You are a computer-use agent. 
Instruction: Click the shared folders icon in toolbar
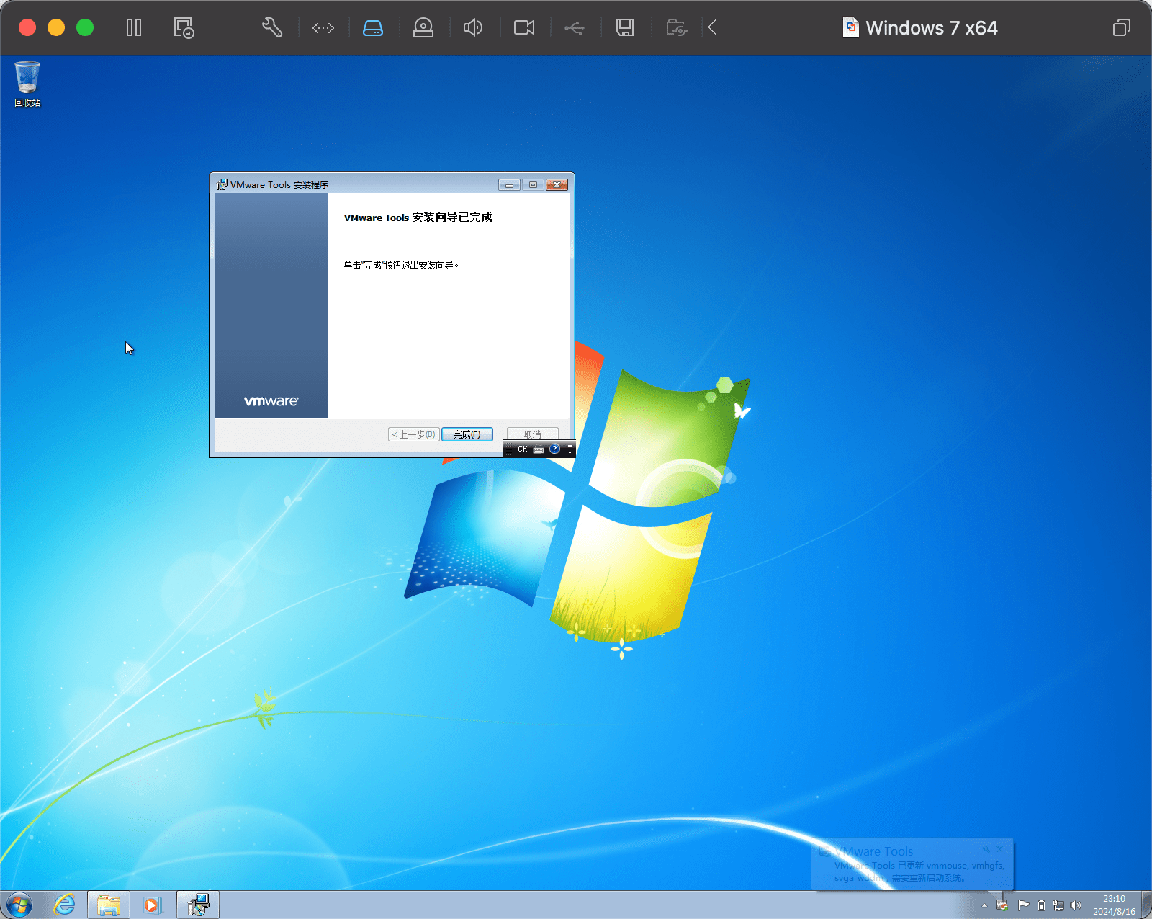pyautogui.click(x=677, y=28)
